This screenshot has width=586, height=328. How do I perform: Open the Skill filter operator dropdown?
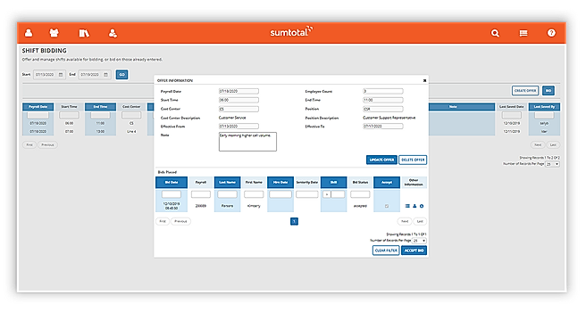pyautogui.click(x=326, y=194)
